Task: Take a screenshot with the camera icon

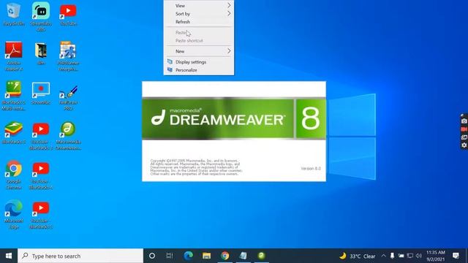Action: pyautogui.click(x=464, y=121)
